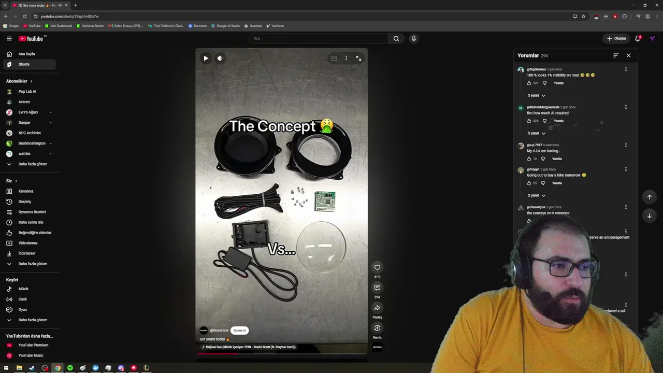The height and width of the screenshot is (373, 663).
Task: Click the YouTube logo
Action: [x=32, y=38]
